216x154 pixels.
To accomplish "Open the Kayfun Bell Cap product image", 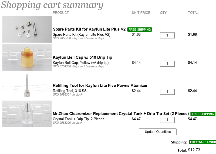I will (x=27, y=57).
